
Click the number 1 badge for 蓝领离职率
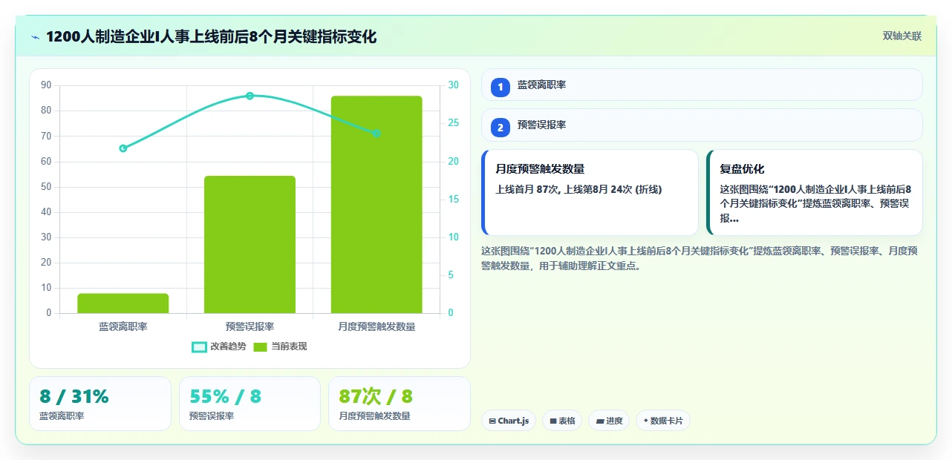pyautogui.click(x=500, y=87)
